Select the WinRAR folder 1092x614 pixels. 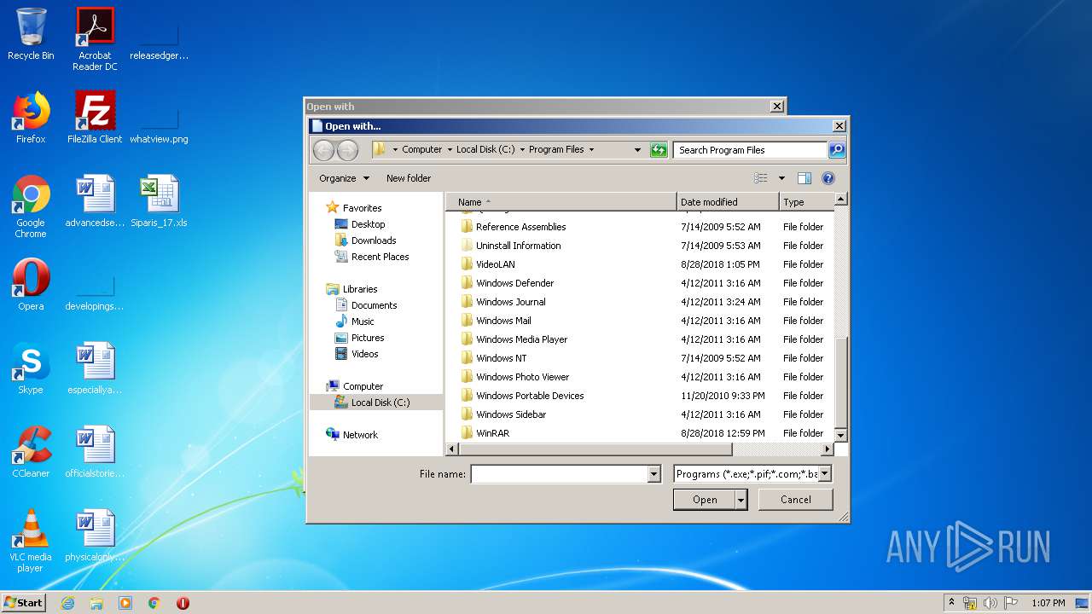[492, 433]
